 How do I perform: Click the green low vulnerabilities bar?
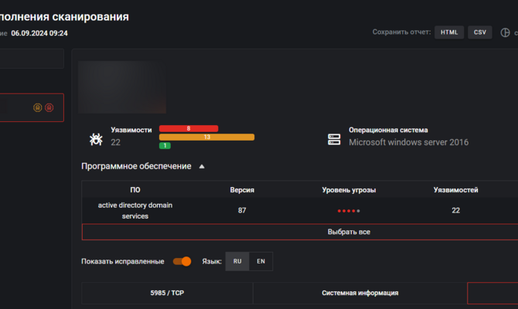tap(165, 145)
